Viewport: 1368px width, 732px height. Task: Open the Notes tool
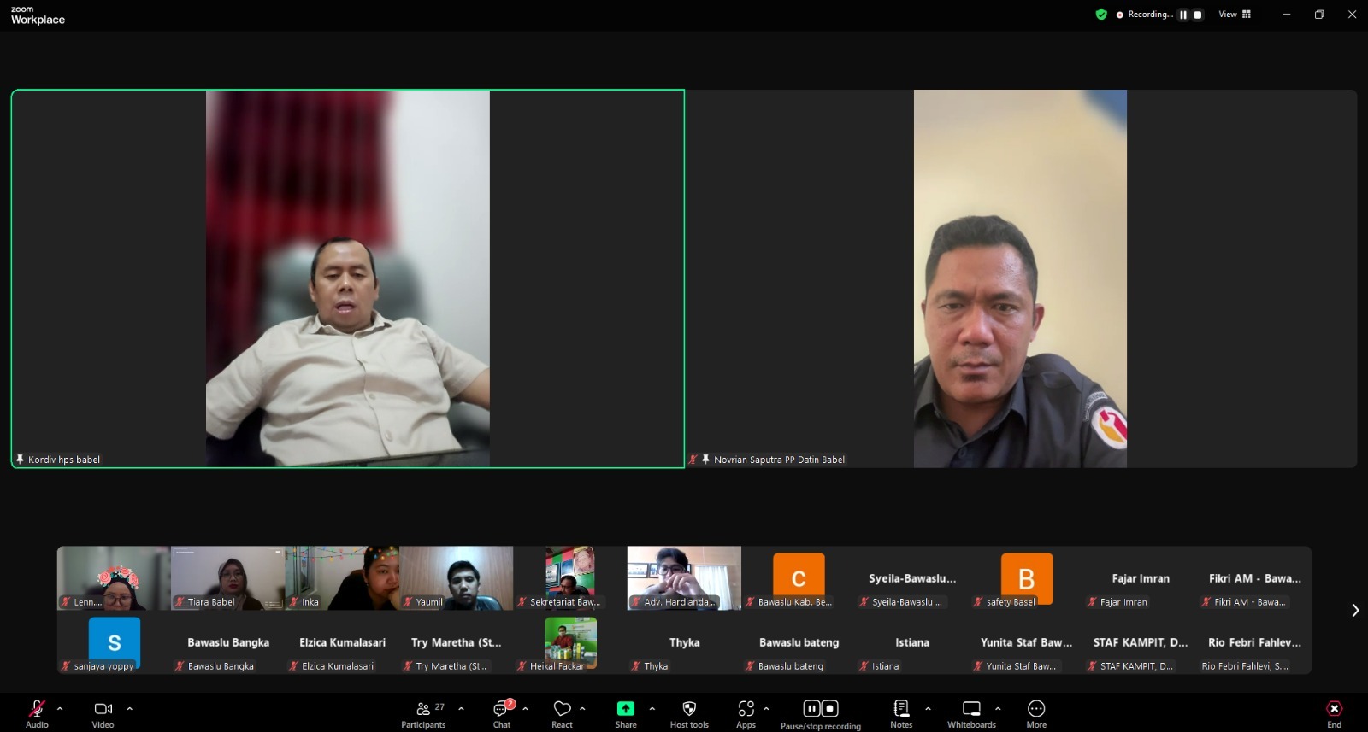(901, 714)
